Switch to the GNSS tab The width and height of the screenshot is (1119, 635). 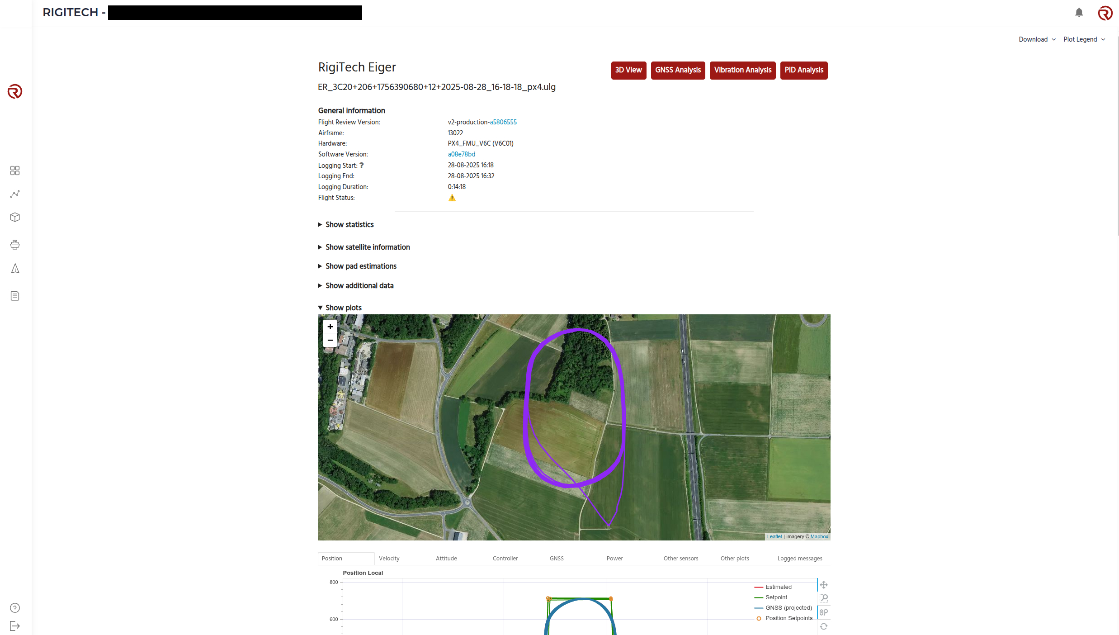click(x=557, y=559)
